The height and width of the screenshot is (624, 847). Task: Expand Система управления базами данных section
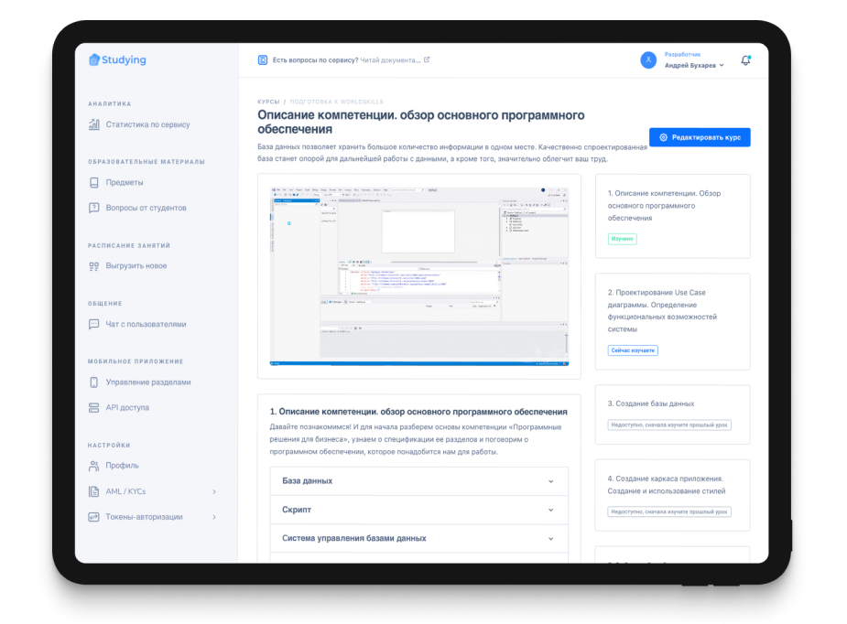pyautogui.click(x=419, y=538)
